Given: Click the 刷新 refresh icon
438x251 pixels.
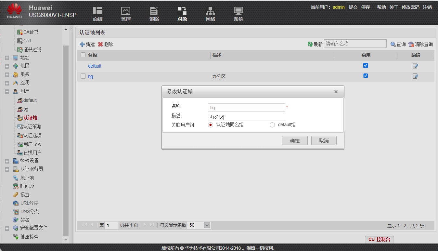Looking at the screenshot, I should point(310,44).
